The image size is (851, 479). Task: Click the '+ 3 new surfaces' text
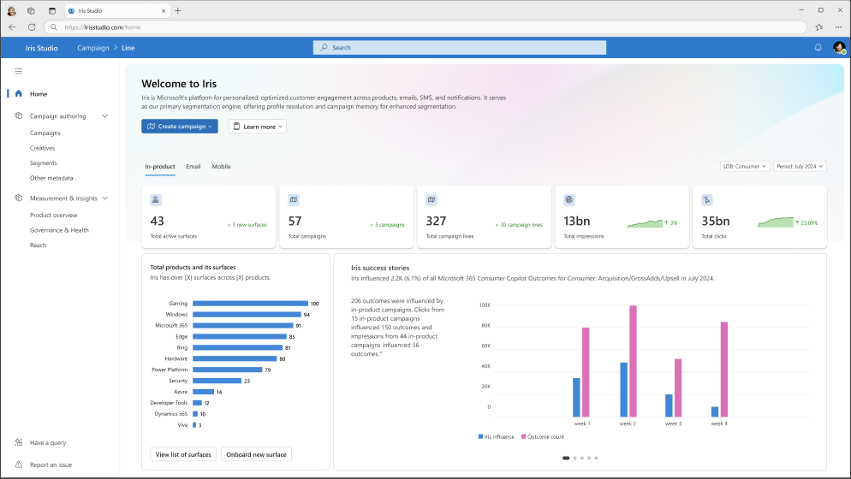247,225
